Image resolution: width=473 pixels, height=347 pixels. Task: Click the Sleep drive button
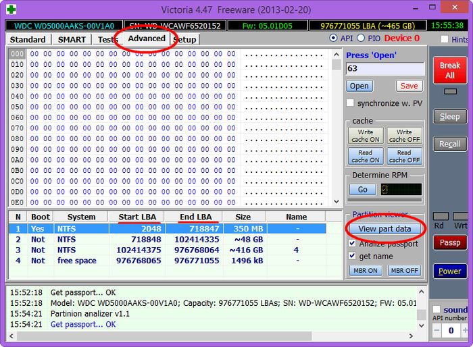tap(449, 116)
